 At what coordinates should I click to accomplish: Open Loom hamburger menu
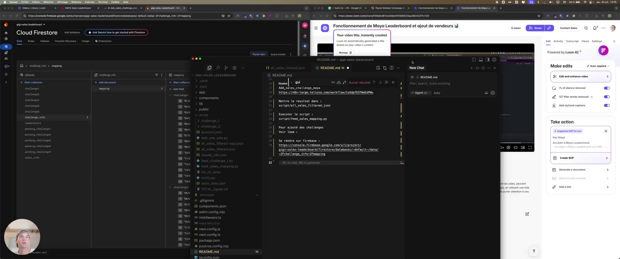pyautogui.click(x=316, y=28)
